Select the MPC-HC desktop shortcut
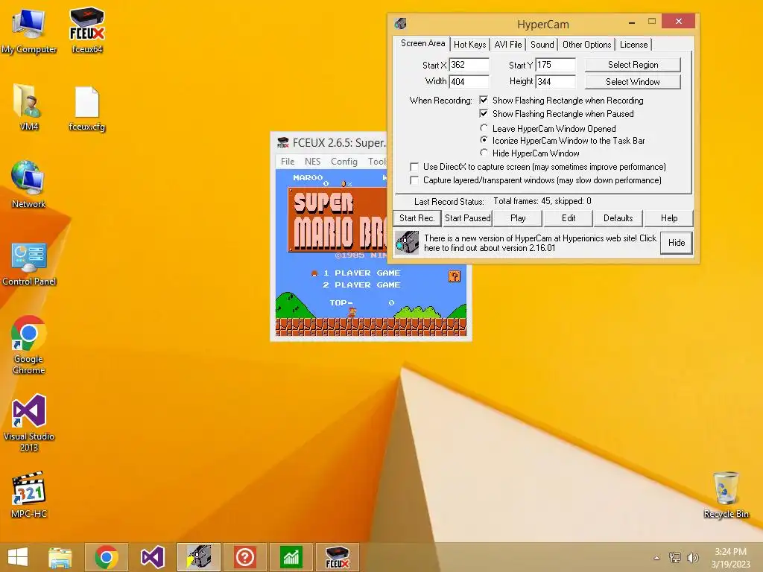 [x=29, y=495]
